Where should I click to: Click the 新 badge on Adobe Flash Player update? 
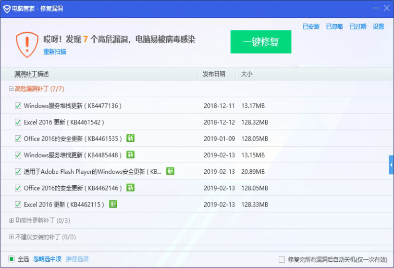point(170,171)
